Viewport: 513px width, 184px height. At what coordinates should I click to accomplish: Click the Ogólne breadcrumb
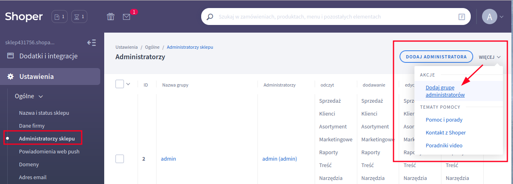coord(152,47)
